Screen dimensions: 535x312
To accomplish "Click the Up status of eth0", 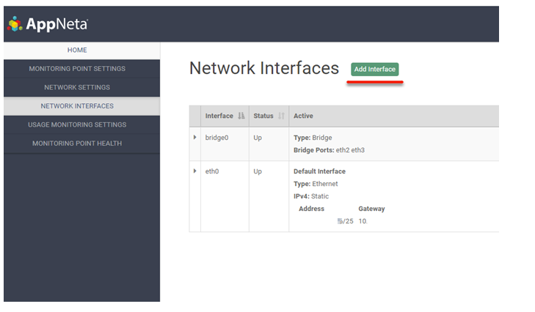I will click(x=258, y=171).
